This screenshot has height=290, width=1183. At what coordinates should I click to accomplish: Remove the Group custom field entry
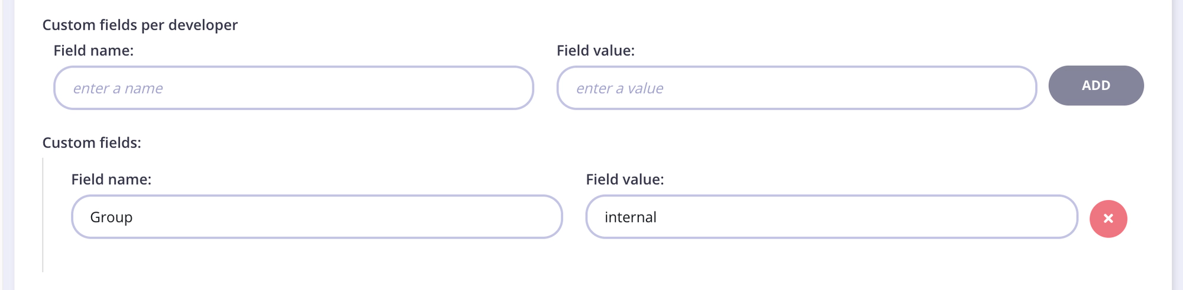tap(1108, 218)
